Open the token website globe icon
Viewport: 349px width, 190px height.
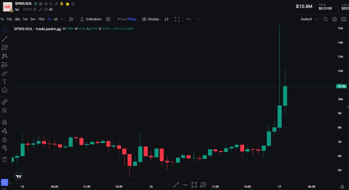click(41, 4)
